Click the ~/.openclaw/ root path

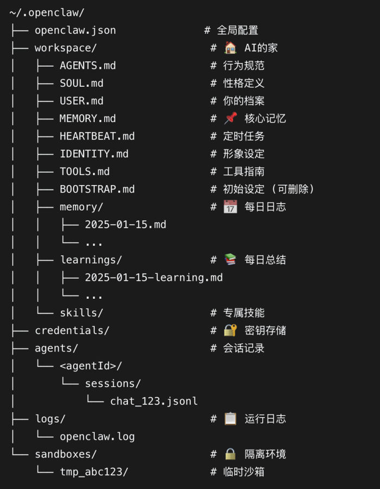tap(47, 12)
